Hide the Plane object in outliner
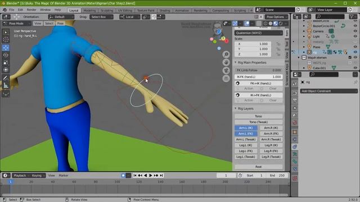The height and width of the screenshot is (202, 360). (x=355, y=47)
